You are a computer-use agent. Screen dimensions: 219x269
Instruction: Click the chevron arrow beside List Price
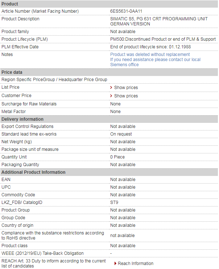111,88
